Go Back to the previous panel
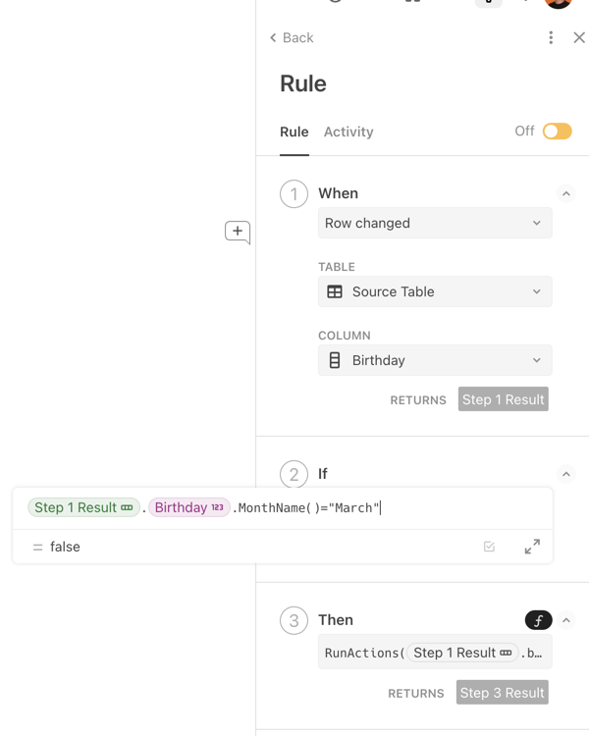This screenshot has height=736, width=589. (x=292, y=37)
